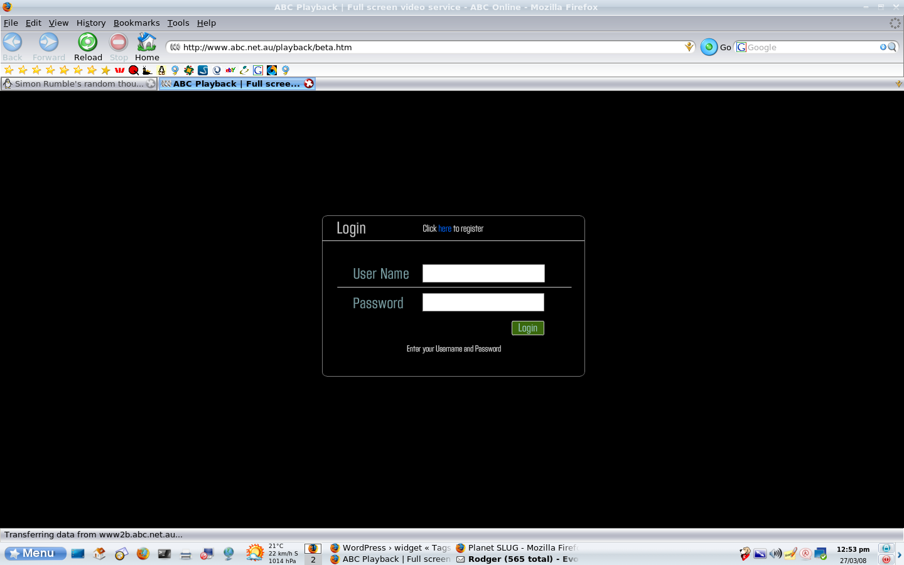This screenshot has width=904, height=565.
Task: Open the Google G bookmark in bookmarks bar
Action: [258, 70]
